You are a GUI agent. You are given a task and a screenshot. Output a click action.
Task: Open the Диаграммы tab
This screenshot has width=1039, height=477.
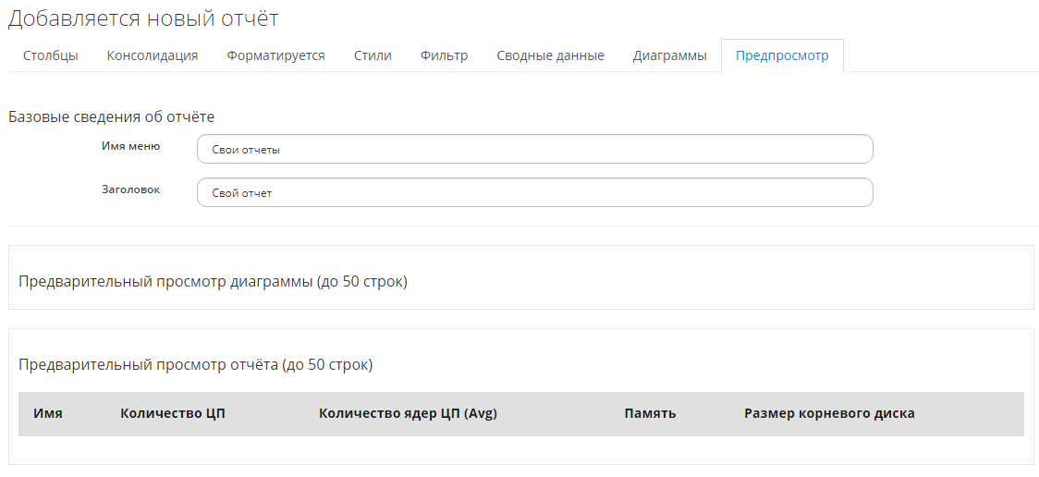[x=669, y=55]
